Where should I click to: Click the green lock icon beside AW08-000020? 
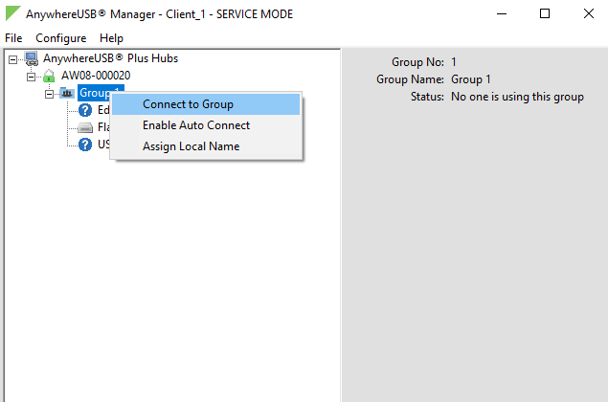(49, 76)
